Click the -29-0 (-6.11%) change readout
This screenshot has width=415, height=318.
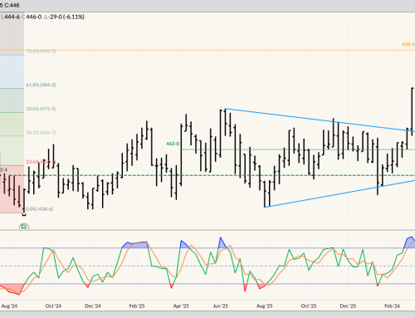pyautogui.click(x=64, y=17)
